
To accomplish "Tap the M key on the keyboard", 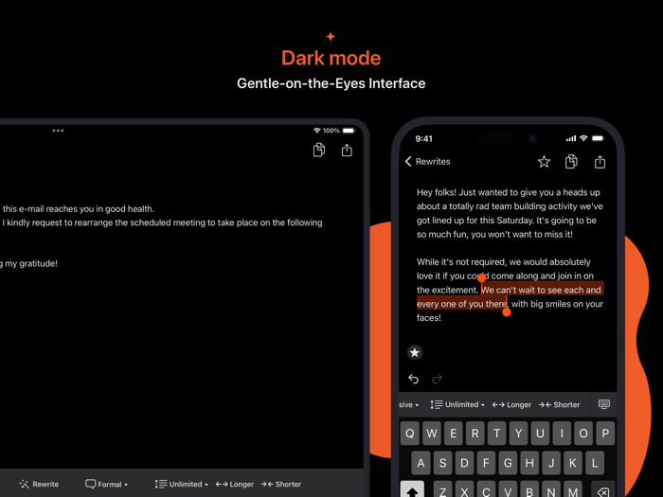I will tap(573, 489).
